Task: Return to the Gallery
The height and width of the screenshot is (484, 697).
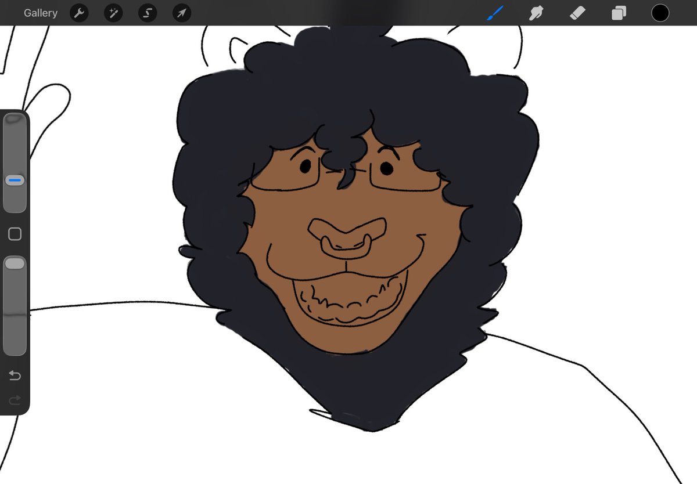Action: [x=41, y=13]
